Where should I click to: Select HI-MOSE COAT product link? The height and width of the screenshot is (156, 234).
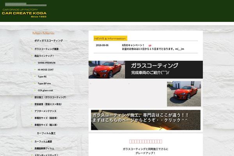tap(46, 70)
